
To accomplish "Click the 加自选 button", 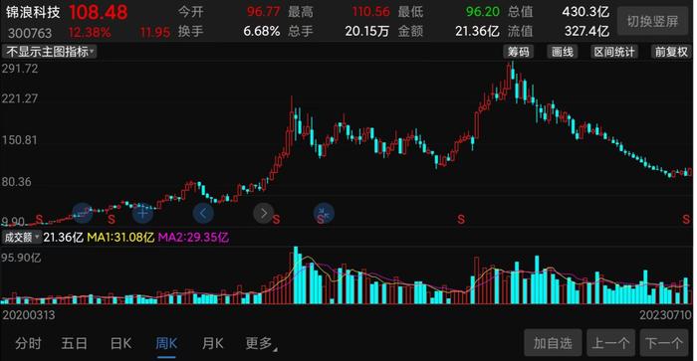I will click(553, 343).
